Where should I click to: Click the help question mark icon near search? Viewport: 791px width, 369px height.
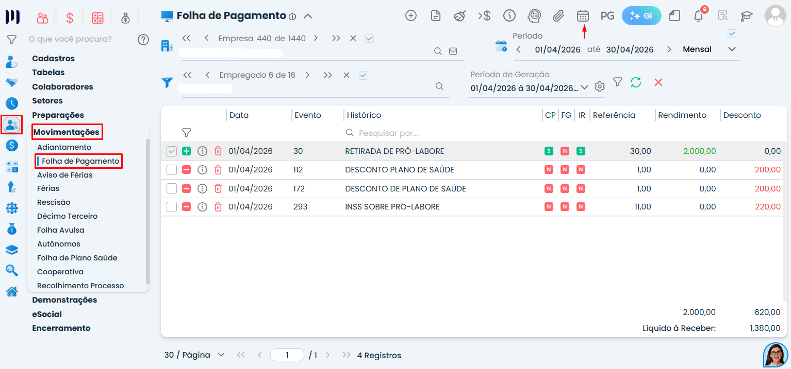point(143,40)
